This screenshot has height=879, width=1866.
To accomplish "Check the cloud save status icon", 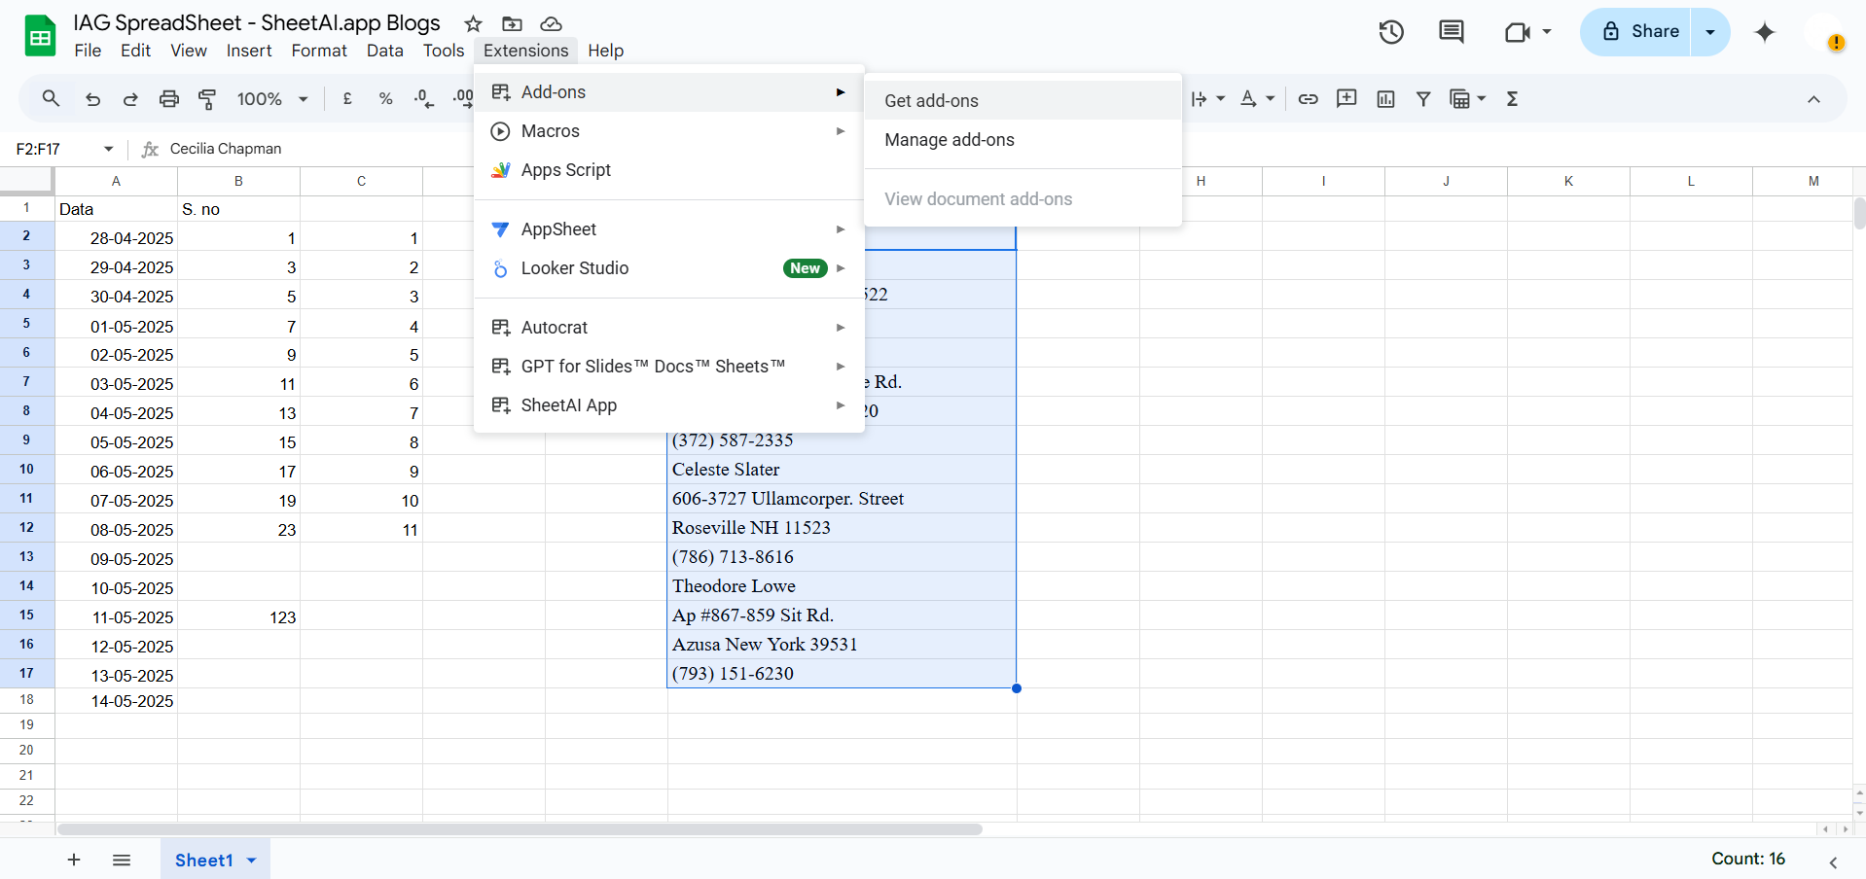I will (x=551, y=23).
